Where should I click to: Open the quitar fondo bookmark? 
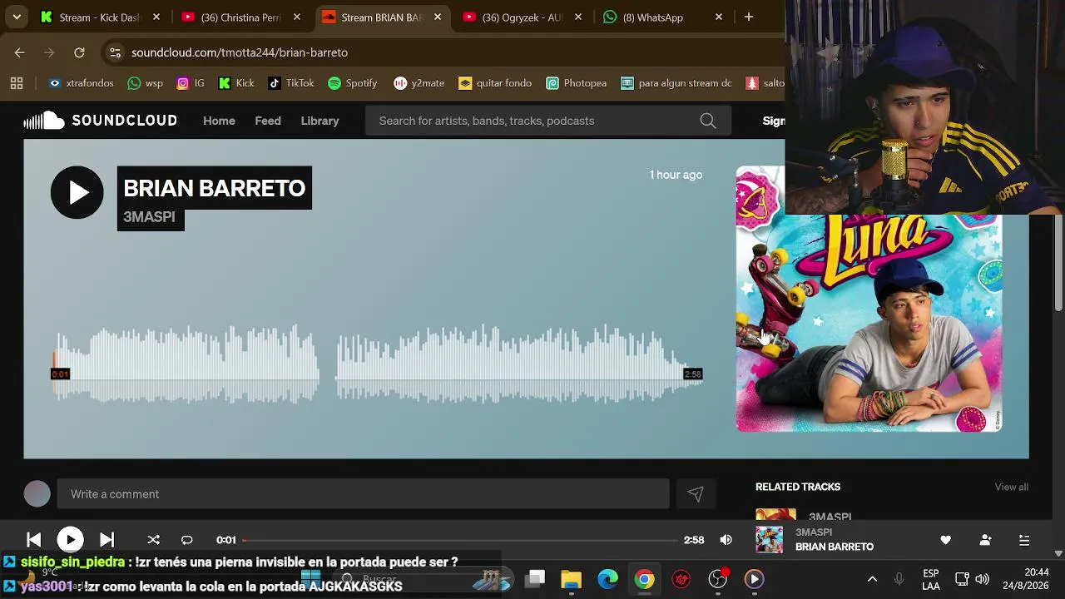point(495,83)
